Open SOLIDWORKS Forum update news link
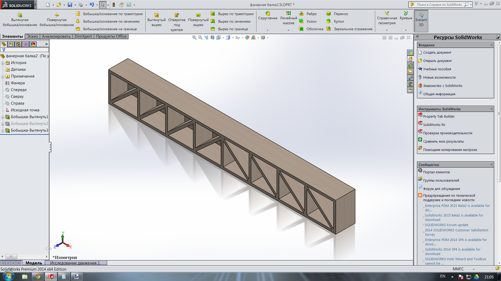 (446, 225)
